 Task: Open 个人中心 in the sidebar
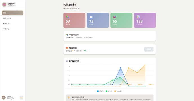click(x=12, y=29)
